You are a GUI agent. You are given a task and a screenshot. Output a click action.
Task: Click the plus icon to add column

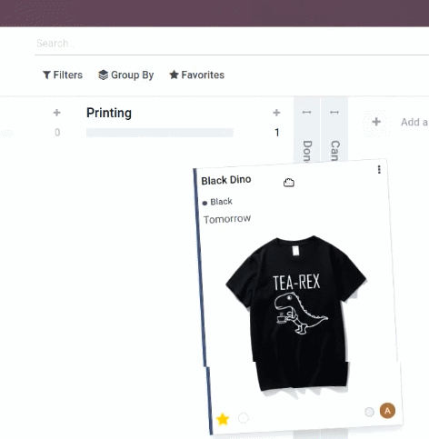coord(376,122)
